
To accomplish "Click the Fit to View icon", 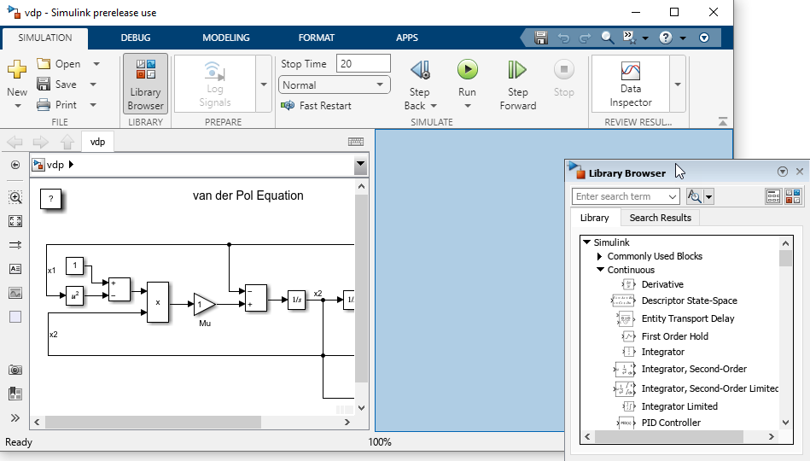I will 15,221.
